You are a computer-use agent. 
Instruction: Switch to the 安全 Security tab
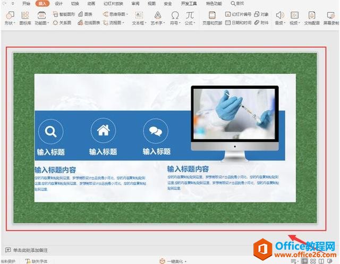point(168,4)
